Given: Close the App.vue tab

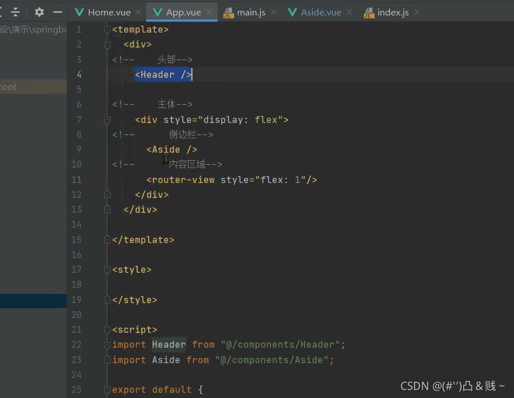Looking at the screenshot, I should click(209, 12).
